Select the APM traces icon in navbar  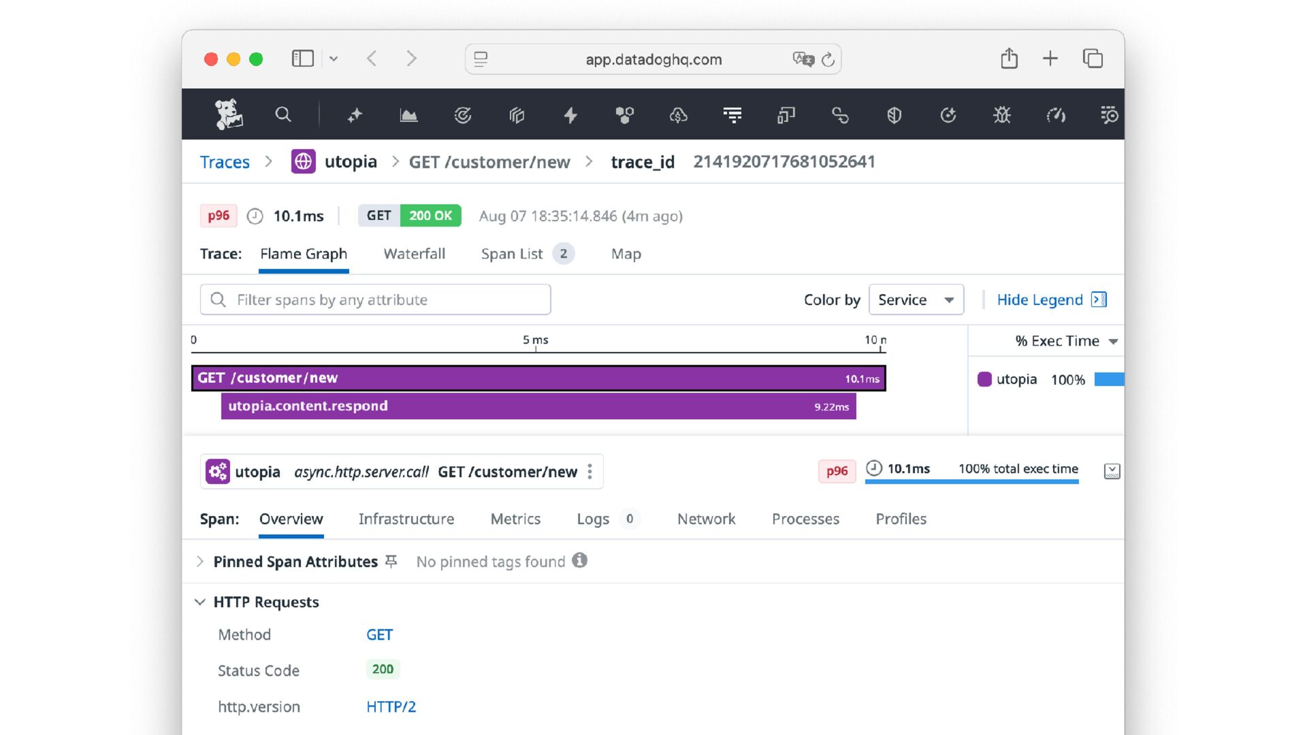(x=732, y=115)
